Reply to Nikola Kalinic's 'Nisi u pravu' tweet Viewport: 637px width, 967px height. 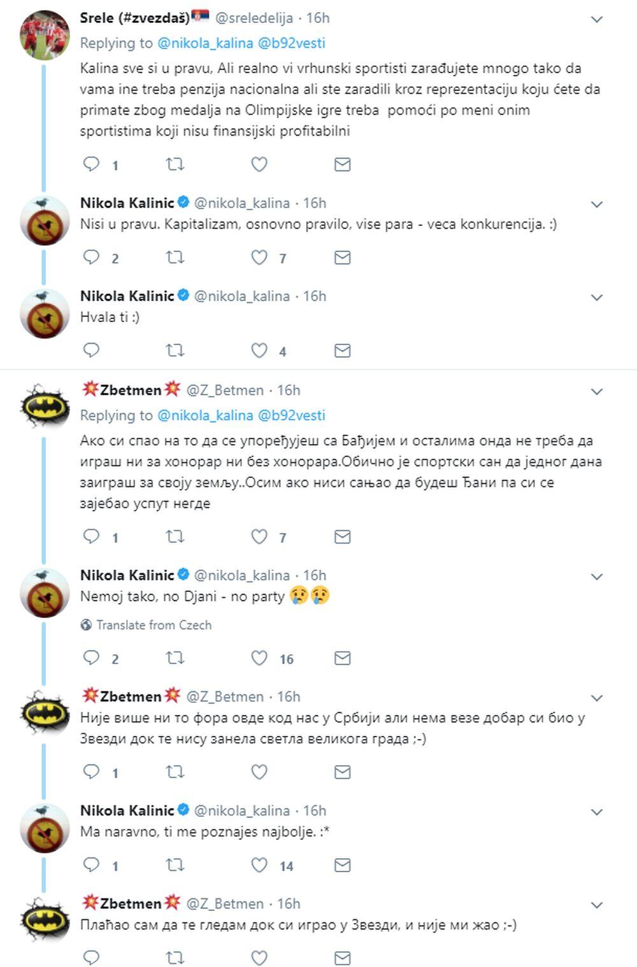point(92,257)
